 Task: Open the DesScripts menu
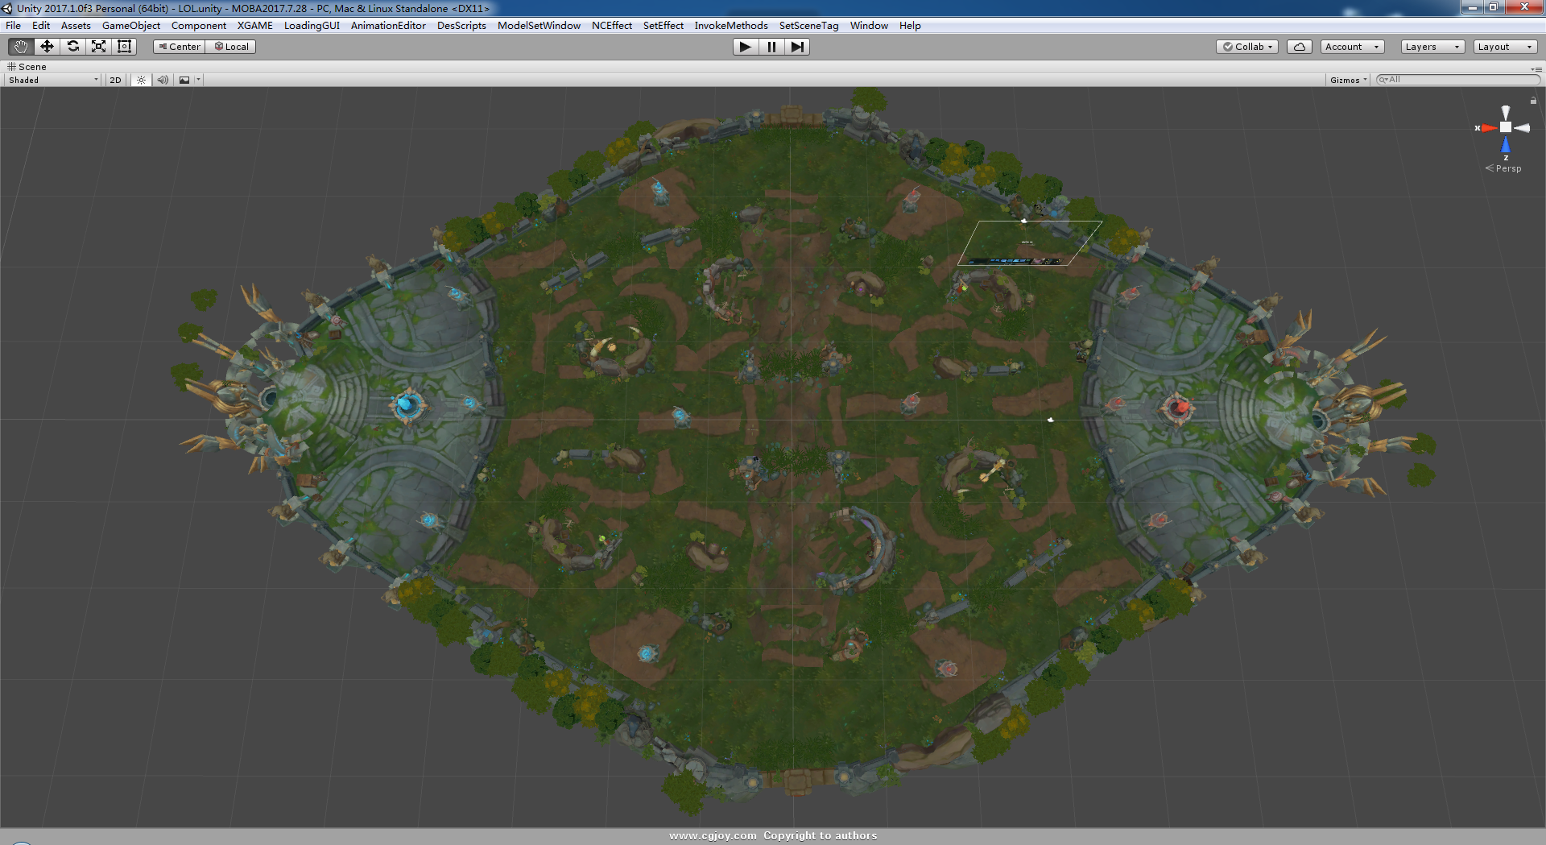[x=461, y=26]
